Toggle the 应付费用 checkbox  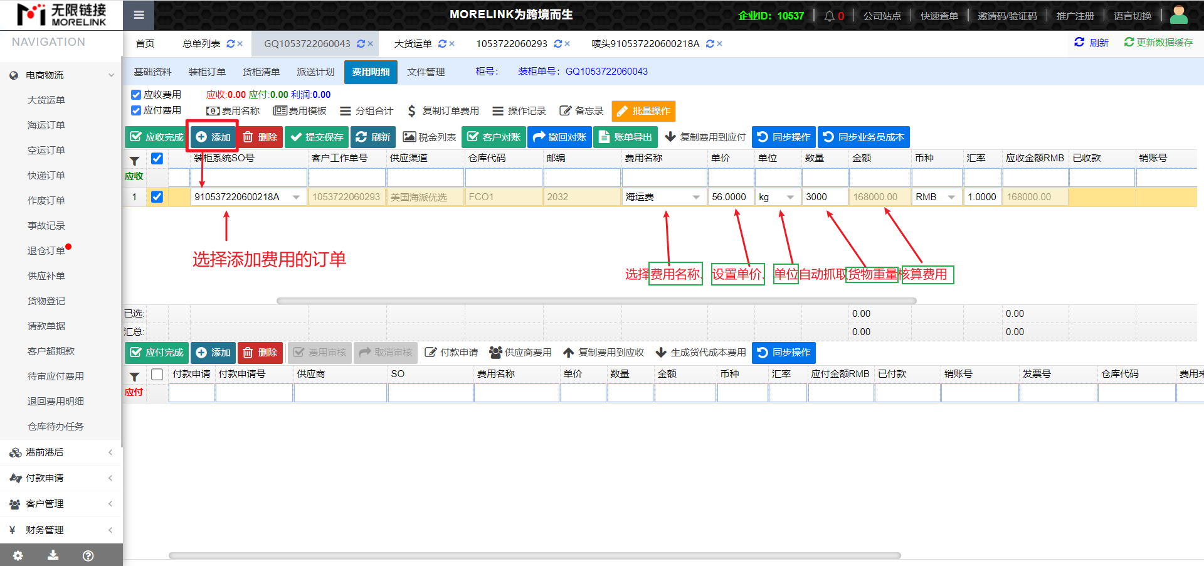tap(135, 110)
